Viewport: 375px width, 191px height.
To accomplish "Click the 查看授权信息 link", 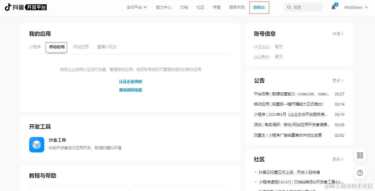I will [x=131, y=90].
